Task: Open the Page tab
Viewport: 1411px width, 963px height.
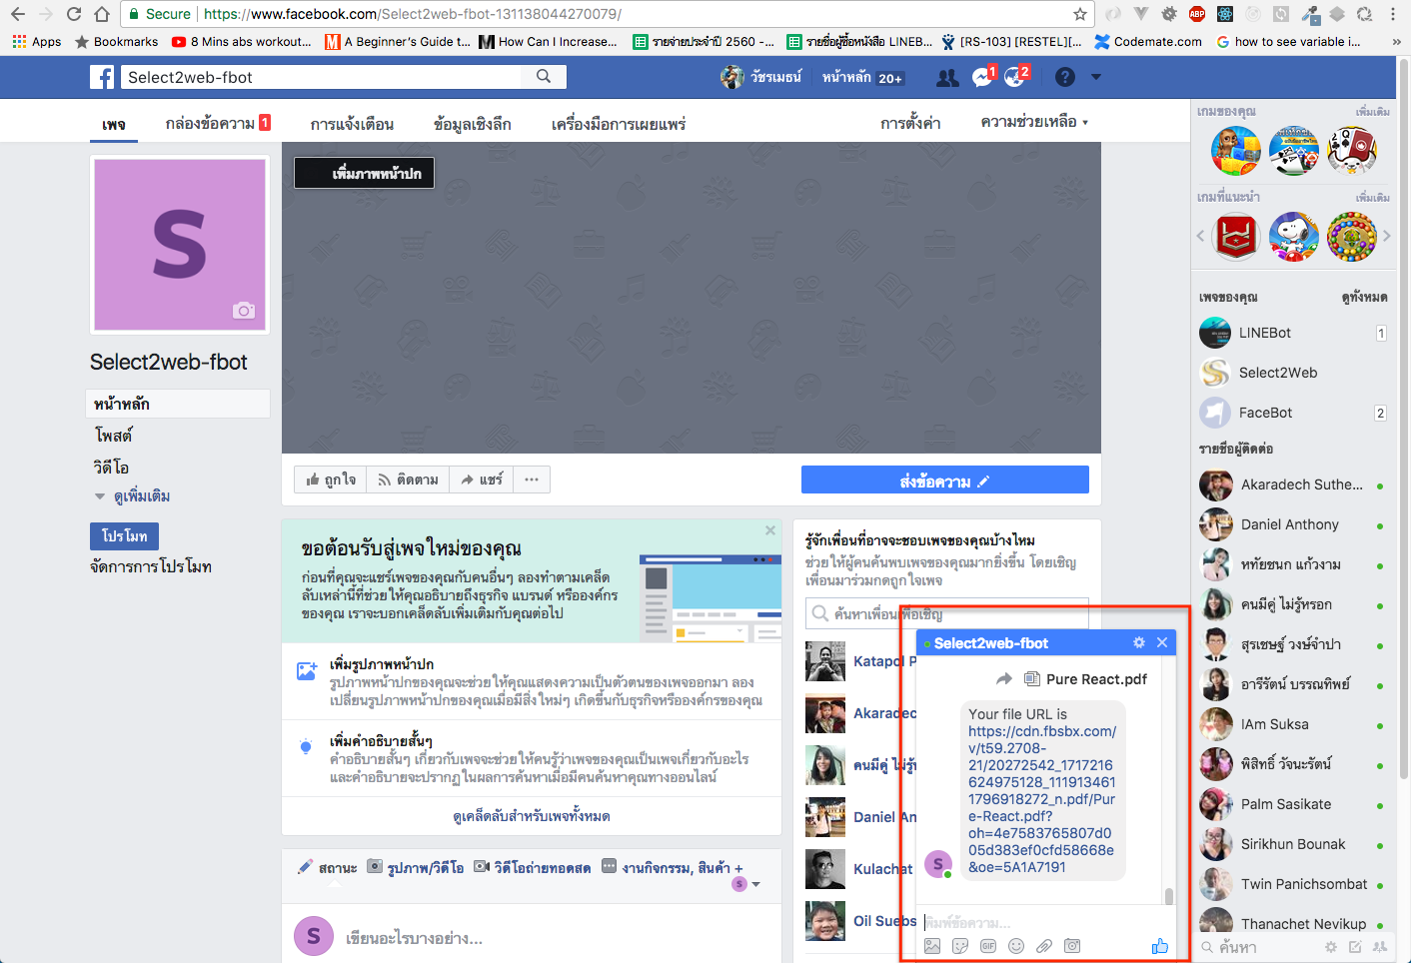Action: (x=114, y=124)
